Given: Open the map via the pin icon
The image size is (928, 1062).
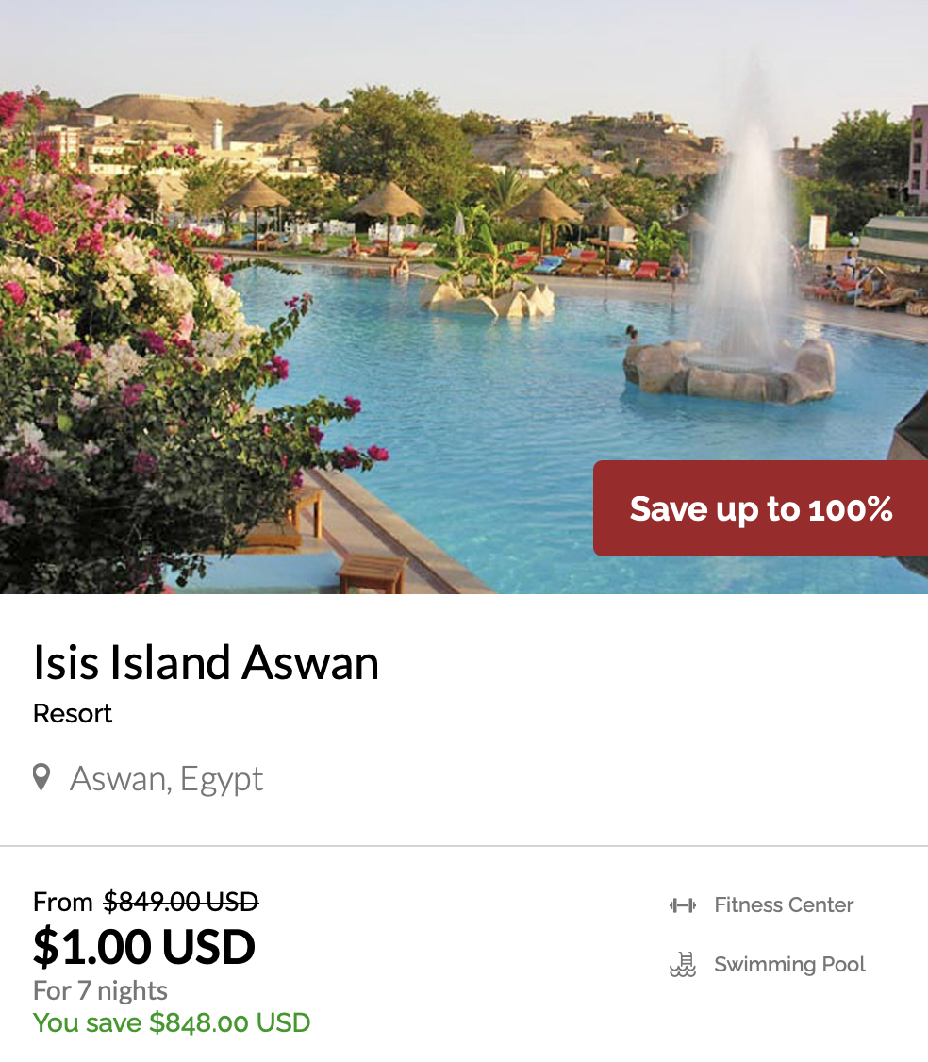Looking at the screenshot, I should tap(41, 777).
